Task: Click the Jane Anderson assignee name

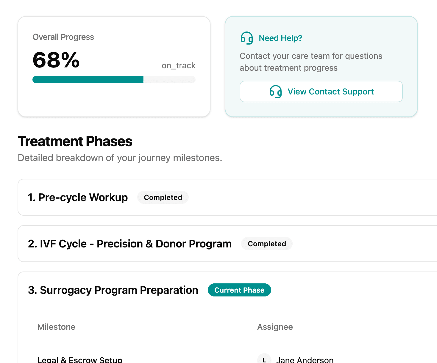Action: 305,360
